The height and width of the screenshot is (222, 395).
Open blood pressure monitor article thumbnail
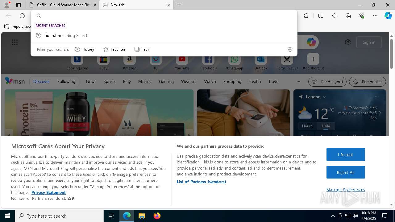(x=243, y=113)
